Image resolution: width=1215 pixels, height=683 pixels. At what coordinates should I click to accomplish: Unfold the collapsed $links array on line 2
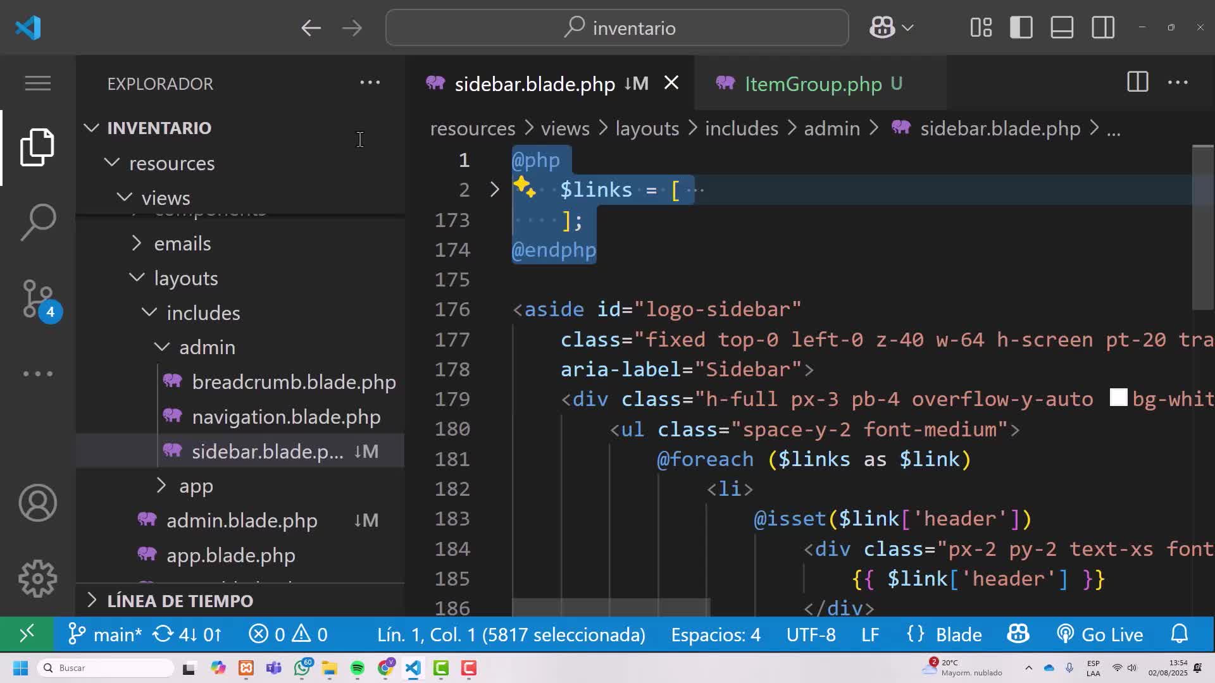coord(494,189)
